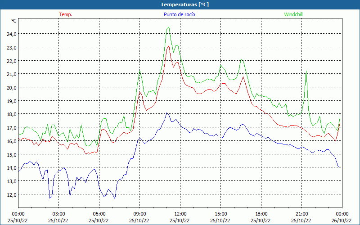360x225 pixels.
Task: Click the 09:00 time axis label
Action: 139,214
